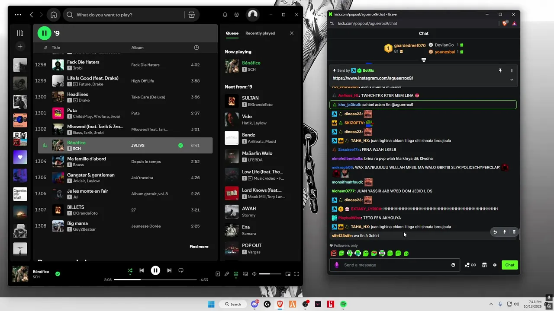
Task: Toggle shuffle in the player bar
Action: click(x=130, y=271)
